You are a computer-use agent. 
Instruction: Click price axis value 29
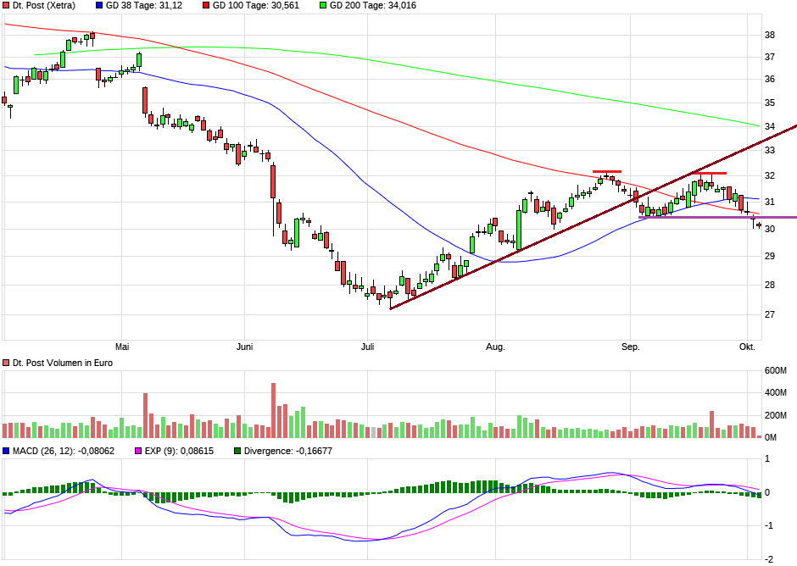point(770,256)
